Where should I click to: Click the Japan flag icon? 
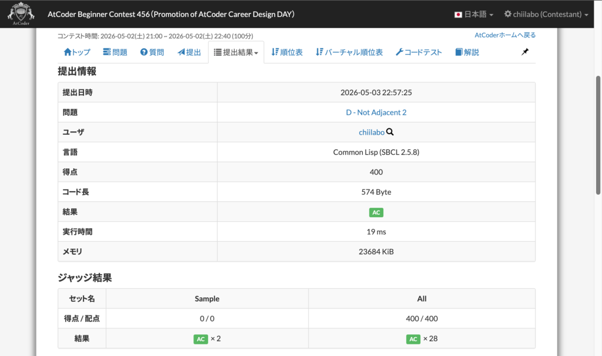(x=458, y=15)
